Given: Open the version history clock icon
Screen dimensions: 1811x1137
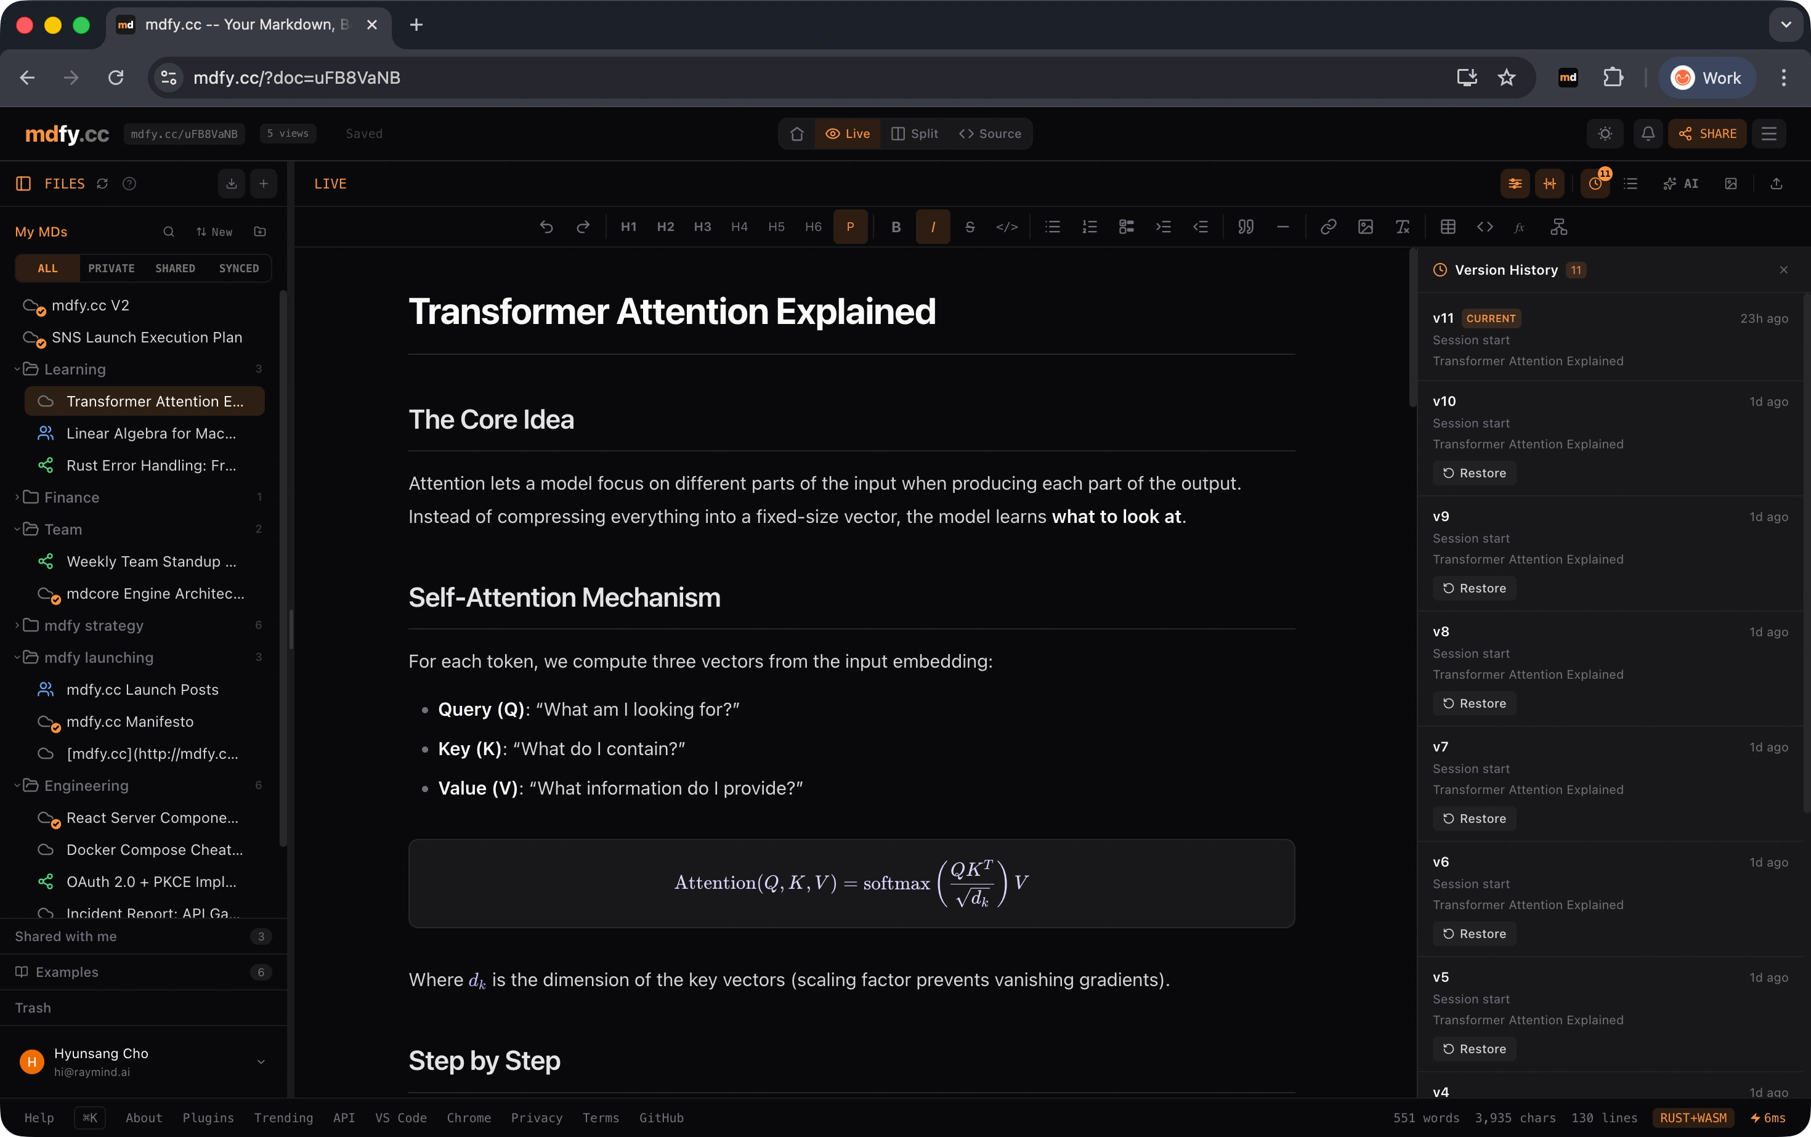Looking at the screenshot, I should click(x=1594, y=184).
